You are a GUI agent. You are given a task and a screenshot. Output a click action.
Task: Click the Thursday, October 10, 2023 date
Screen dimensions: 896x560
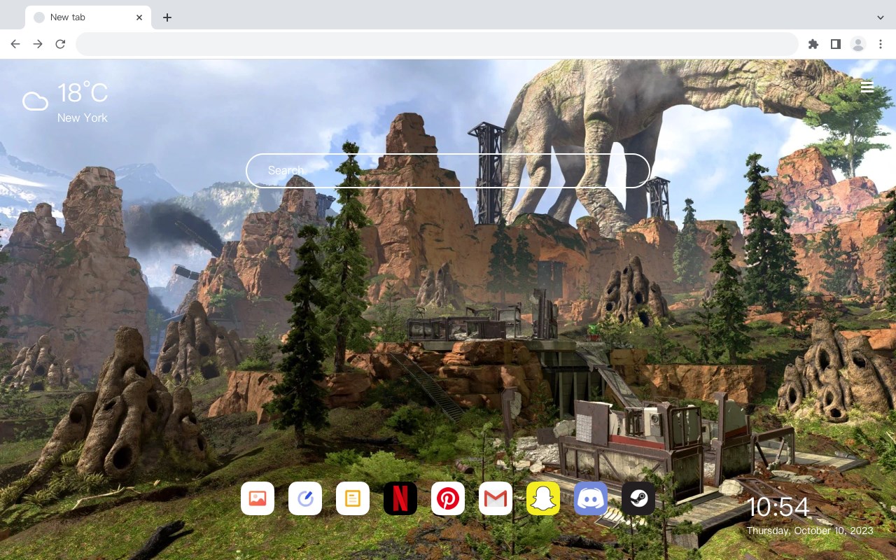click(810, 531)
